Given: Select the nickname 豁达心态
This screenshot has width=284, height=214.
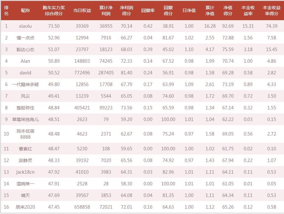Looking at the screenshot, I should tap(25, 49).
